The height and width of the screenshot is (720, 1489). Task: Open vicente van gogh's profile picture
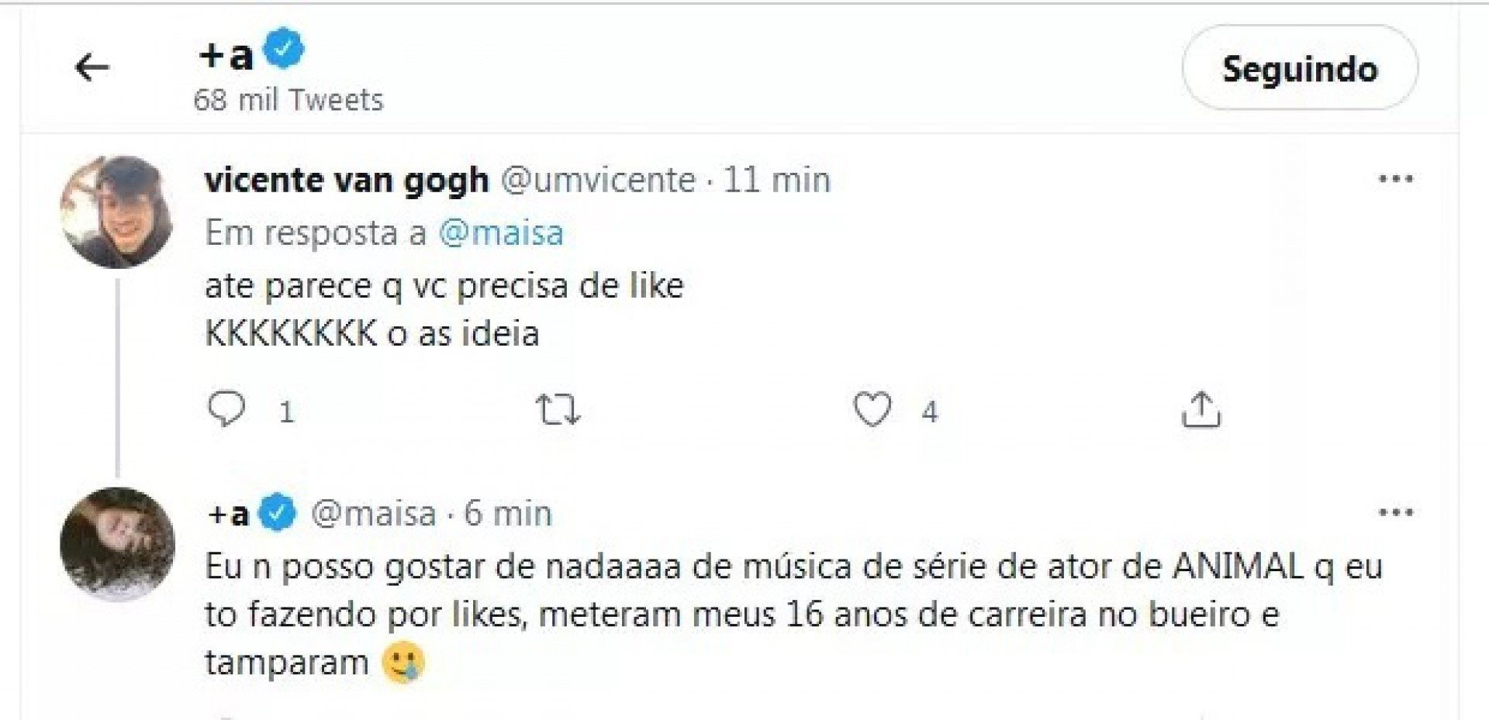[117, 212]
